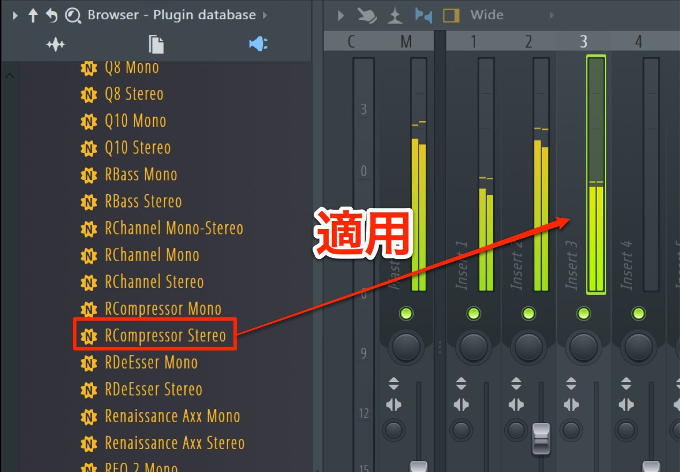Toggle the mixer waveform meter view icon
The height and width of the screenshot is (472, 680).
click(395, 16)
